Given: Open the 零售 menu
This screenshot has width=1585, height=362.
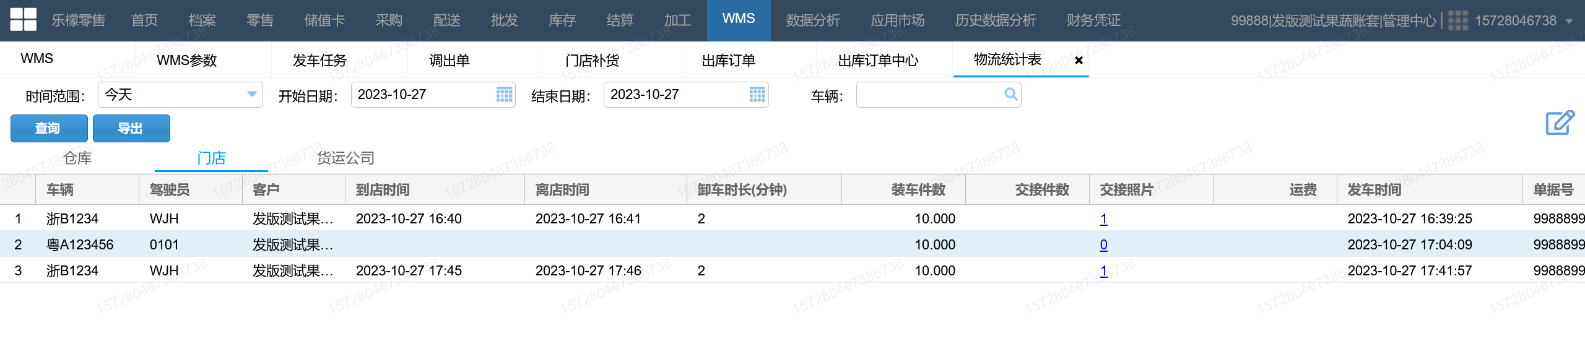Looking at the screenshot, I should coord(260,20).
